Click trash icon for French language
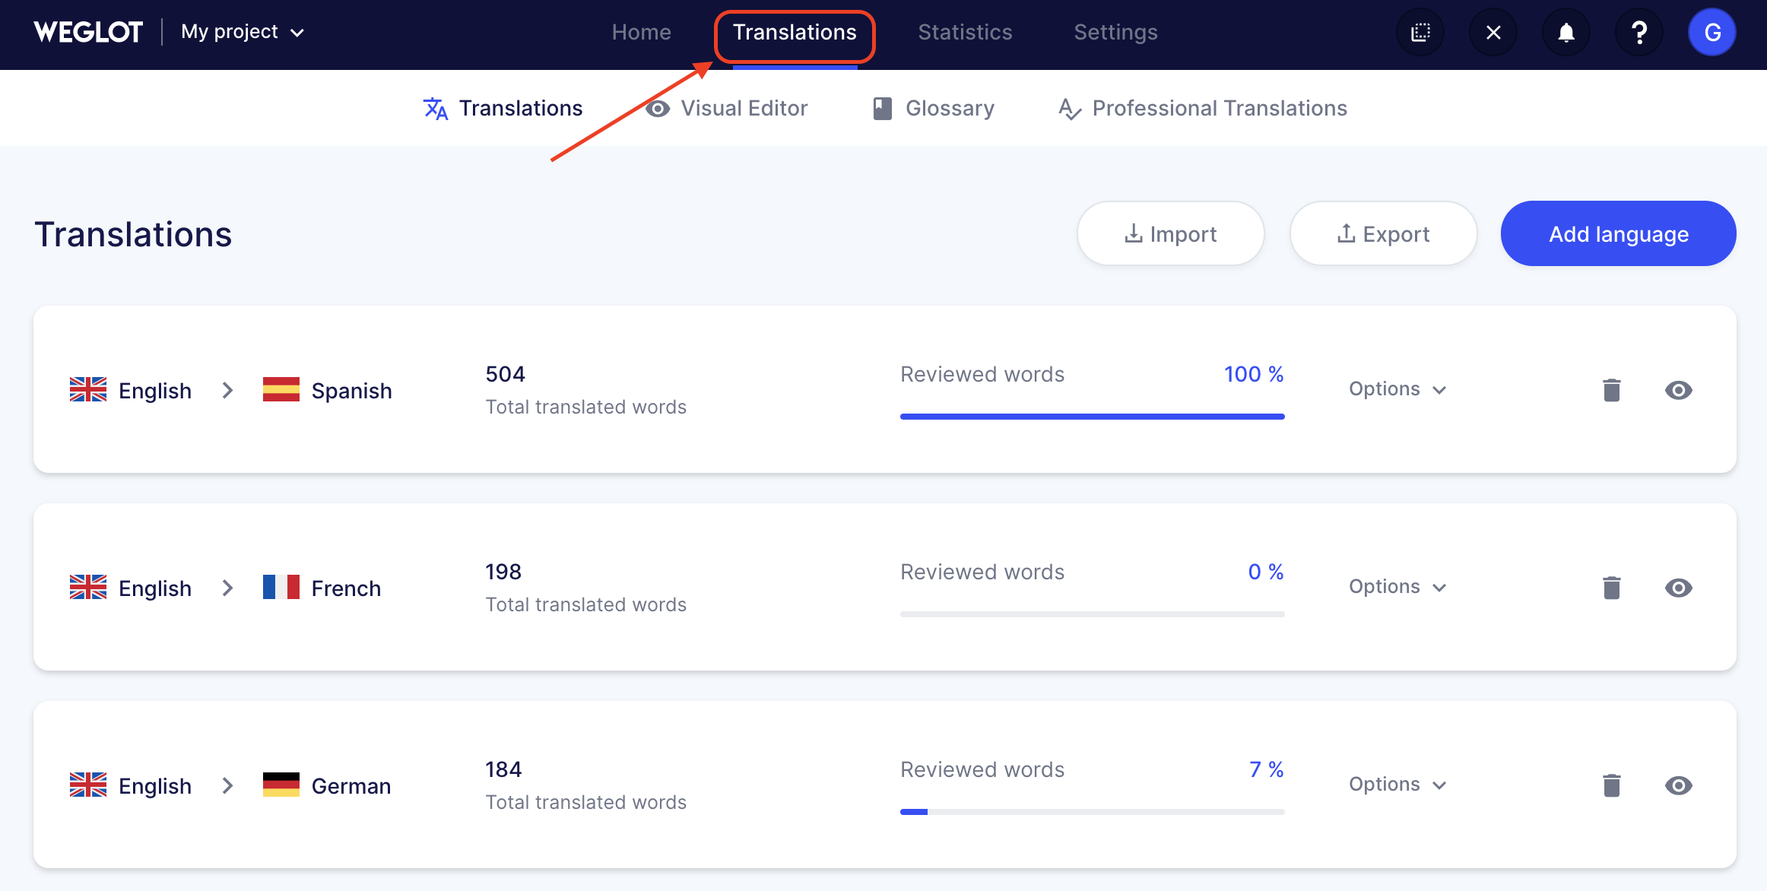 click(1611, 588)
